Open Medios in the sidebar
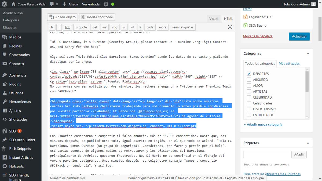322x181 pixels. pyautogui.click(x=15, y=37)
